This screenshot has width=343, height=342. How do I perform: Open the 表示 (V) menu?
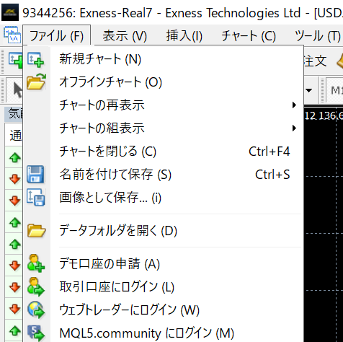click(125, 36)
